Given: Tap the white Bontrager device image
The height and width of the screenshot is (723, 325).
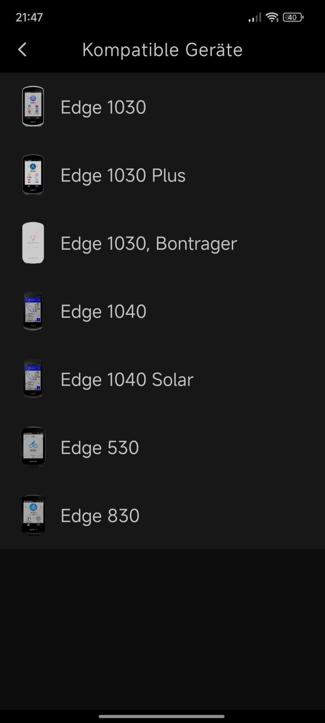Looking at the screenshot, I should click(x=33, y=243).
